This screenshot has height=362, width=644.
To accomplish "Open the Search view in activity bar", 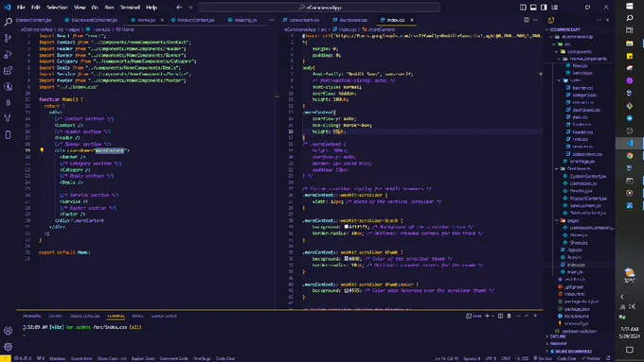I will (x=8, y=22).
